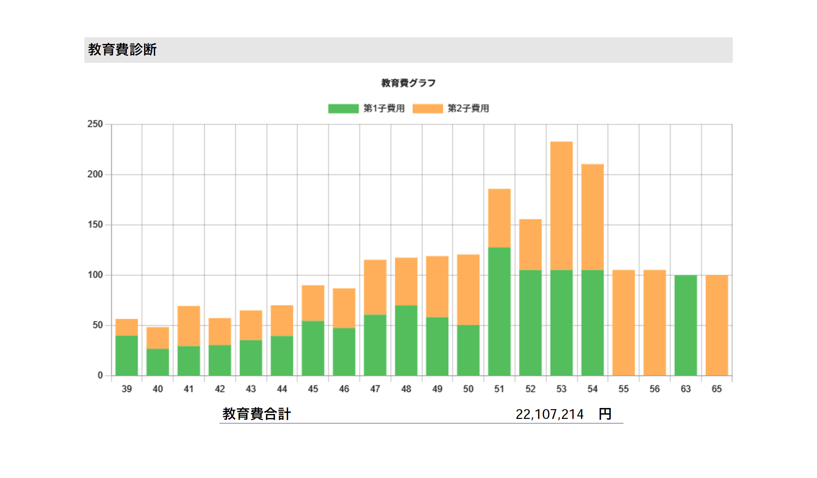The image size is (817, 478).
Task: Click the 教育費診断 section header
Action: [x=122, y=50]
